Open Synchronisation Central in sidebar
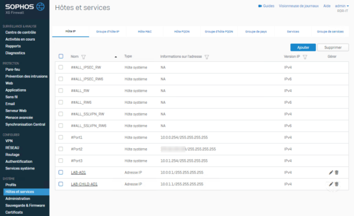This screenshot has width=354, height=216. [25, 125]
